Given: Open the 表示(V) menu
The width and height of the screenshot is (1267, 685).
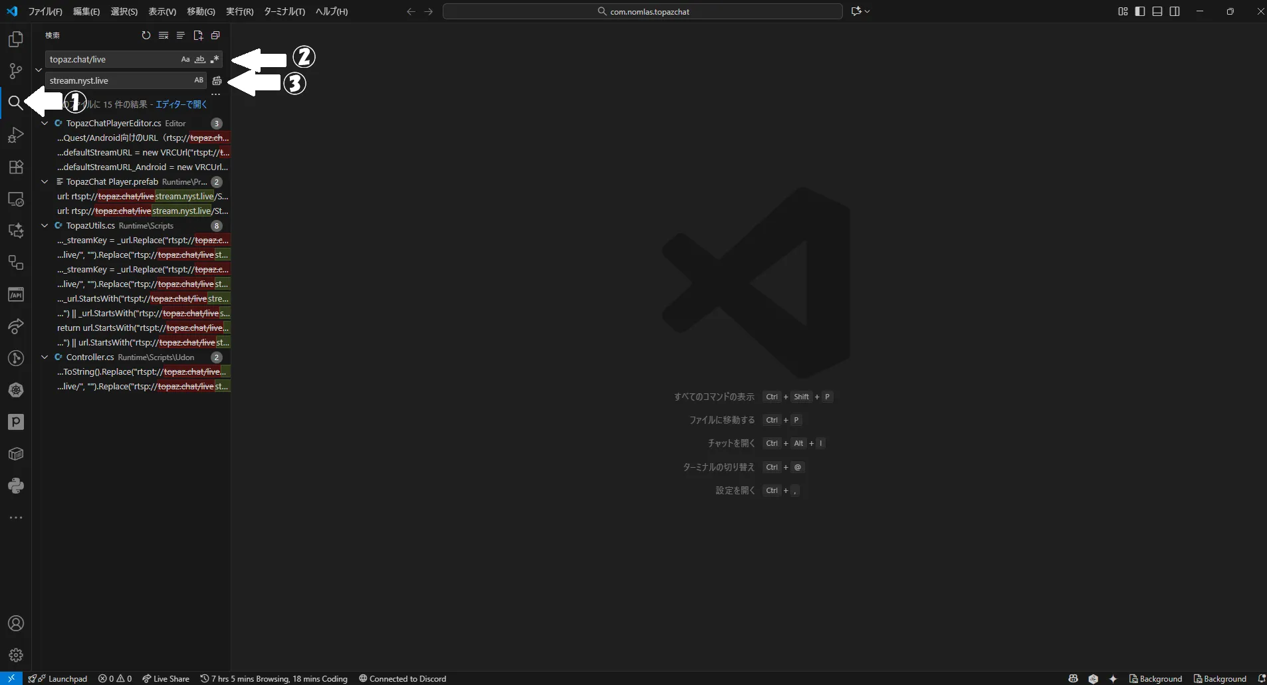Looking at the screenshot, I should point(162,11).
